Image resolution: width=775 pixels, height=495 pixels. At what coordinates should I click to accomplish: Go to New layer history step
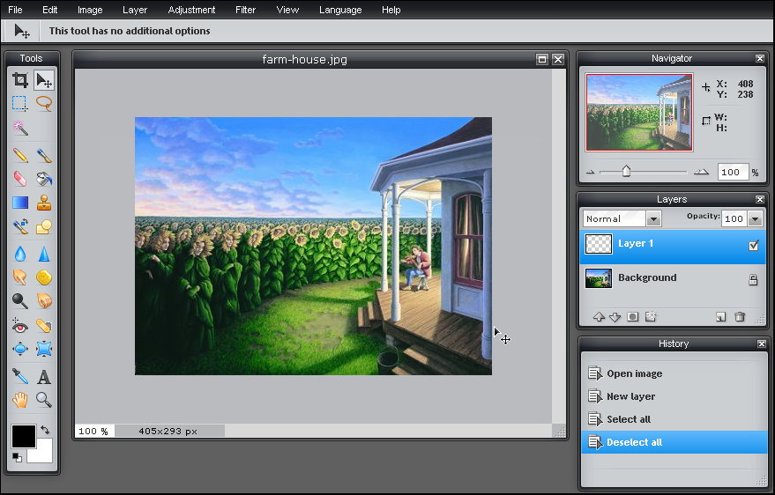pos(674,396)
